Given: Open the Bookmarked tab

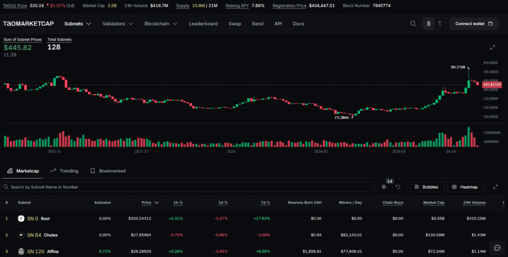Looking at the screenshot, I should tap(108, 171).
